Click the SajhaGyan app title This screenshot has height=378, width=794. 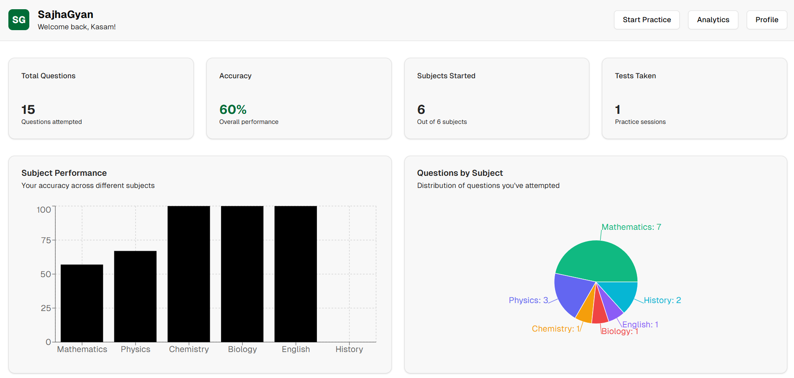66,14
